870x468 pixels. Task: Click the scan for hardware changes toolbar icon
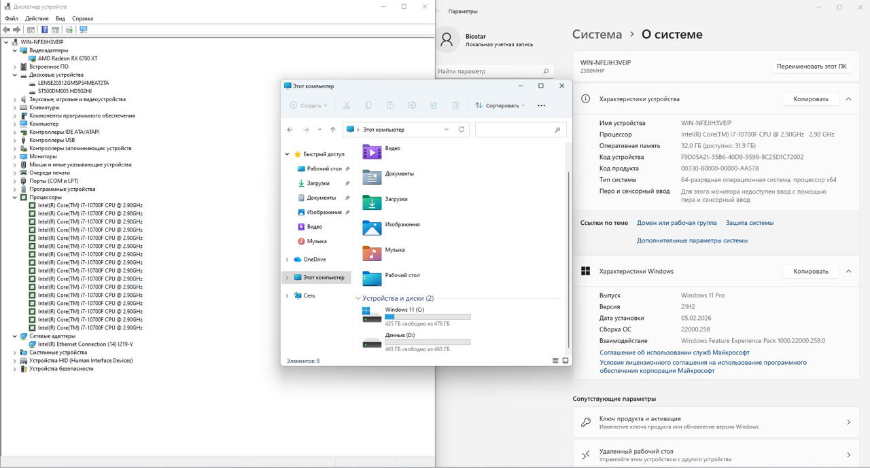83,30
